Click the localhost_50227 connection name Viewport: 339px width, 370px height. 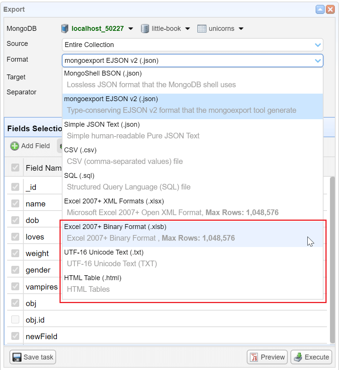(x=98, y=29)
